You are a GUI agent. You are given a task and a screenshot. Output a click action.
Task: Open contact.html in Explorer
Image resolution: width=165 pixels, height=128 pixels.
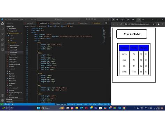pos(13,62)
